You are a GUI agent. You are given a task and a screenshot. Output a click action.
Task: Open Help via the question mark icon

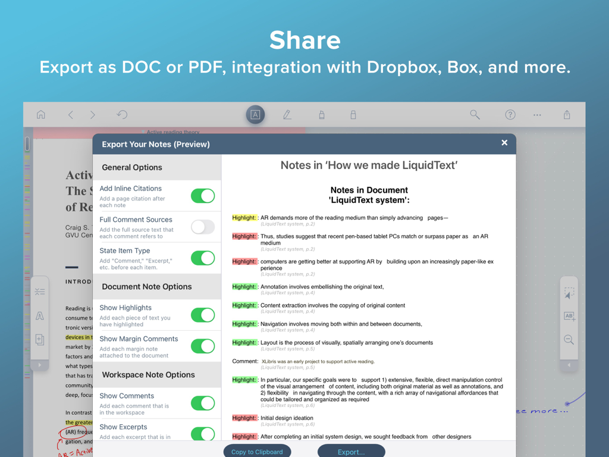click(510, 114)
